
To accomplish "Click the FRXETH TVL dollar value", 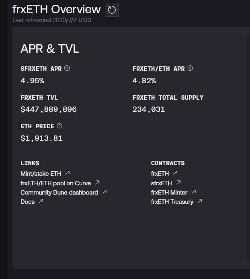I will 49,109.
